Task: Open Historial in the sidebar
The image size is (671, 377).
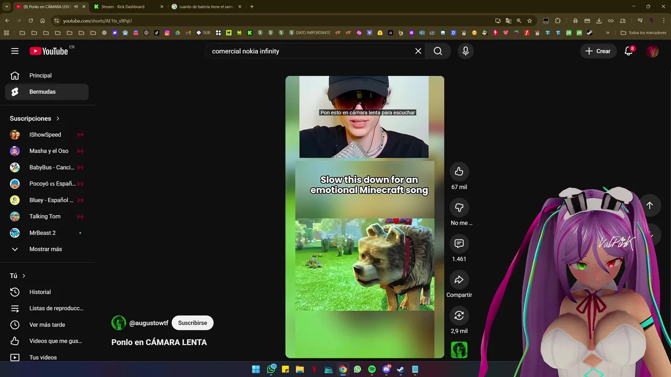Action: (x=47, y=292)
